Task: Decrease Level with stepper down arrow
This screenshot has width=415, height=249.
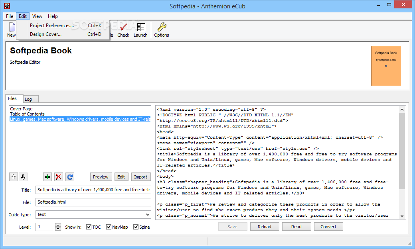Action: tap(58, 229)
